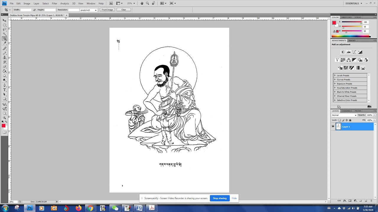Select the Eraser tool

(x=4, y=67)
